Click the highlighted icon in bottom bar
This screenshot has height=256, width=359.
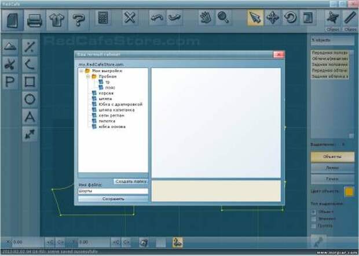[x=177, y=243]
